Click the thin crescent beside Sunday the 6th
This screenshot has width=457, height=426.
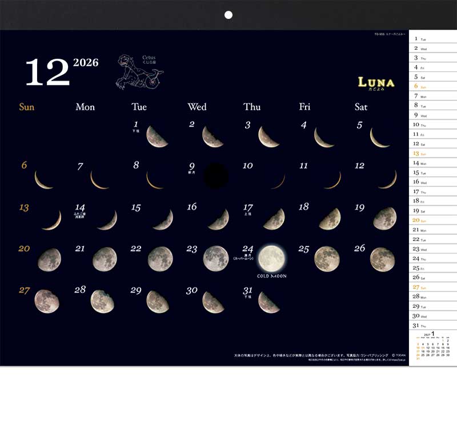(43, 180)
